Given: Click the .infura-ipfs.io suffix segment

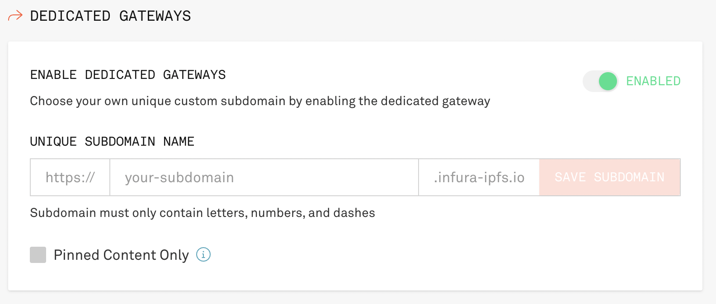Looking at the screenshot, I should point(478,177).
